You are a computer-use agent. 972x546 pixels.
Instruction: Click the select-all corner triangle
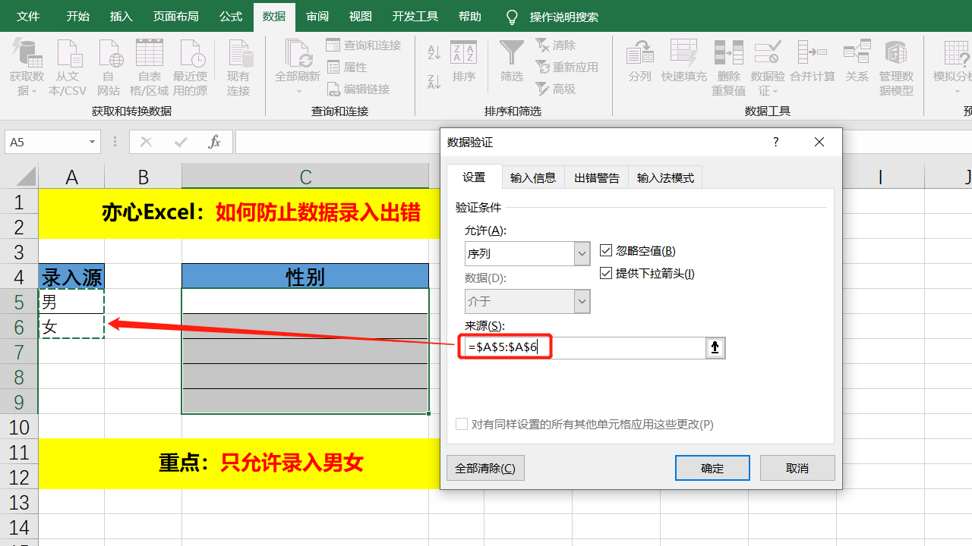[24, 177]
